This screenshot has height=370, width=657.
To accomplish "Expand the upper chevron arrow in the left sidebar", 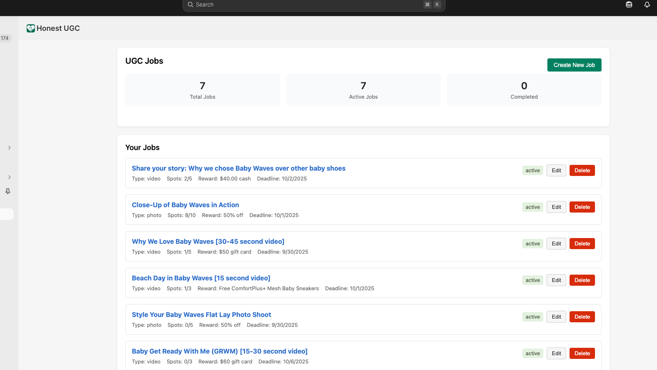I will [x=9, y=148].
